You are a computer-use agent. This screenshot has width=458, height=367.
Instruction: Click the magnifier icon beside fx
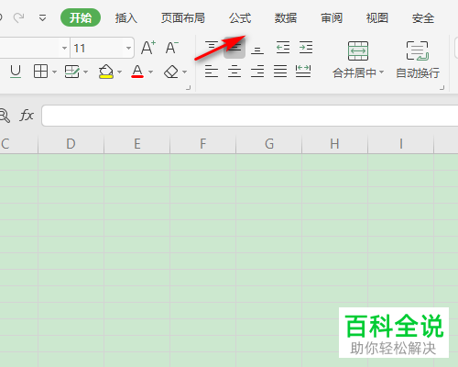(5, 116)
